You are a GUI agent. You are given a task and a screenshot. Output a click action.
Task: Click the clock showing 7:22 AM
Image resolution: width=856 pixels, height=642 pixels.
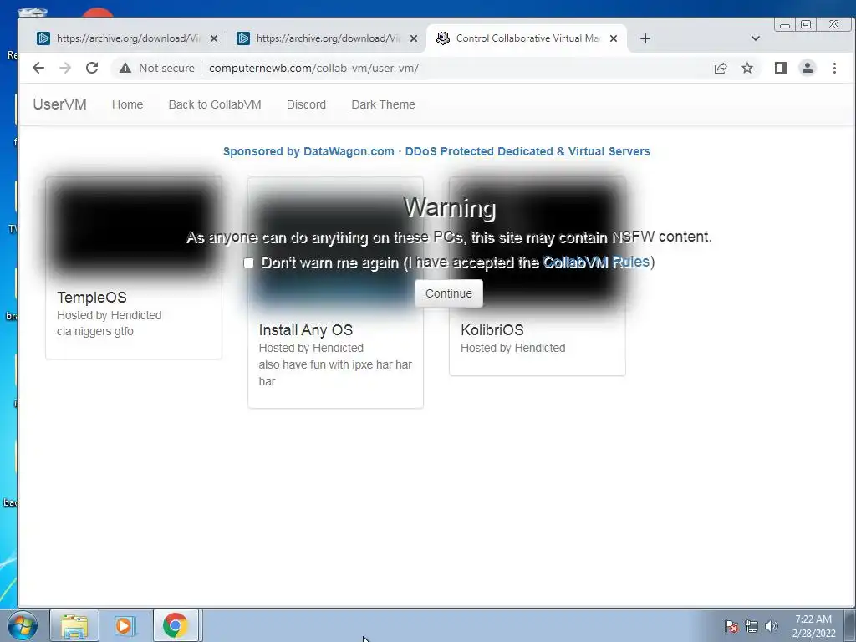tap(813, 625)
